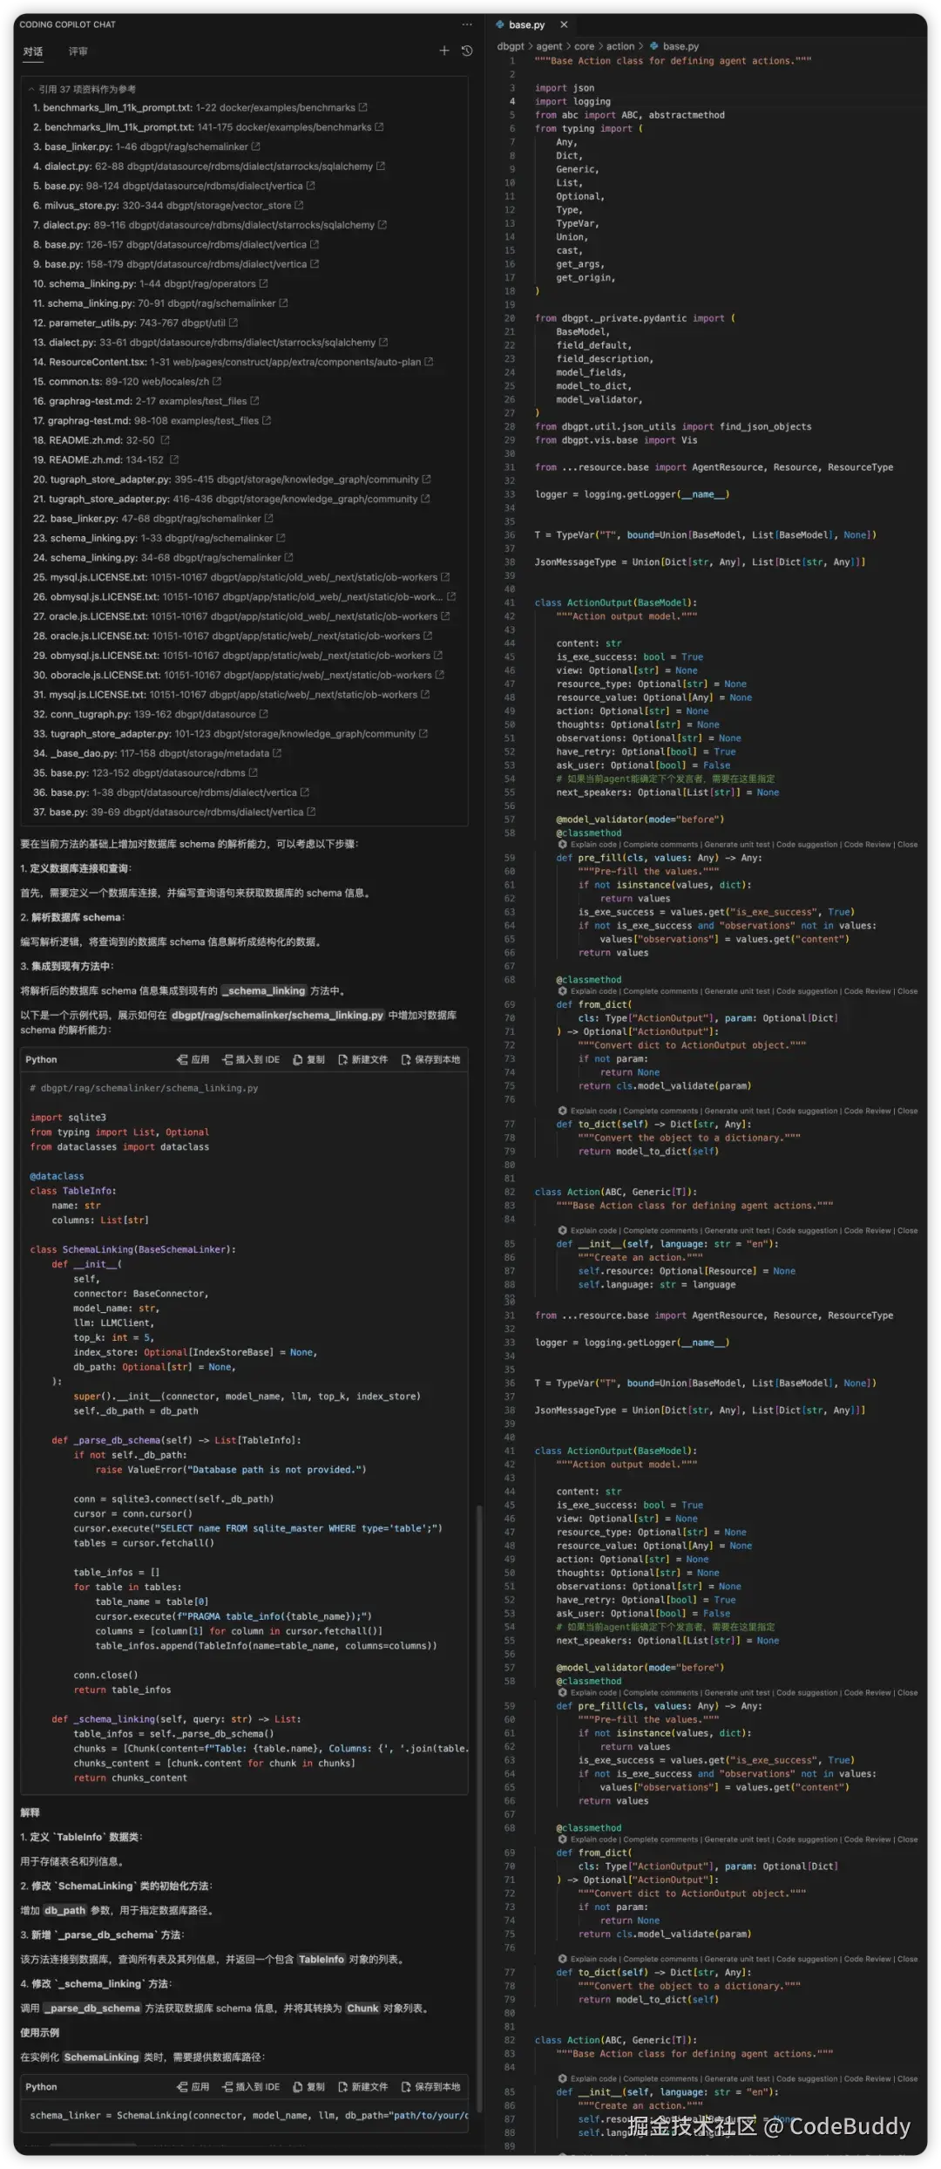Screen dimensions: 941x2169
Task: Open the core breadcrumb segment
Action: [585, 47]
